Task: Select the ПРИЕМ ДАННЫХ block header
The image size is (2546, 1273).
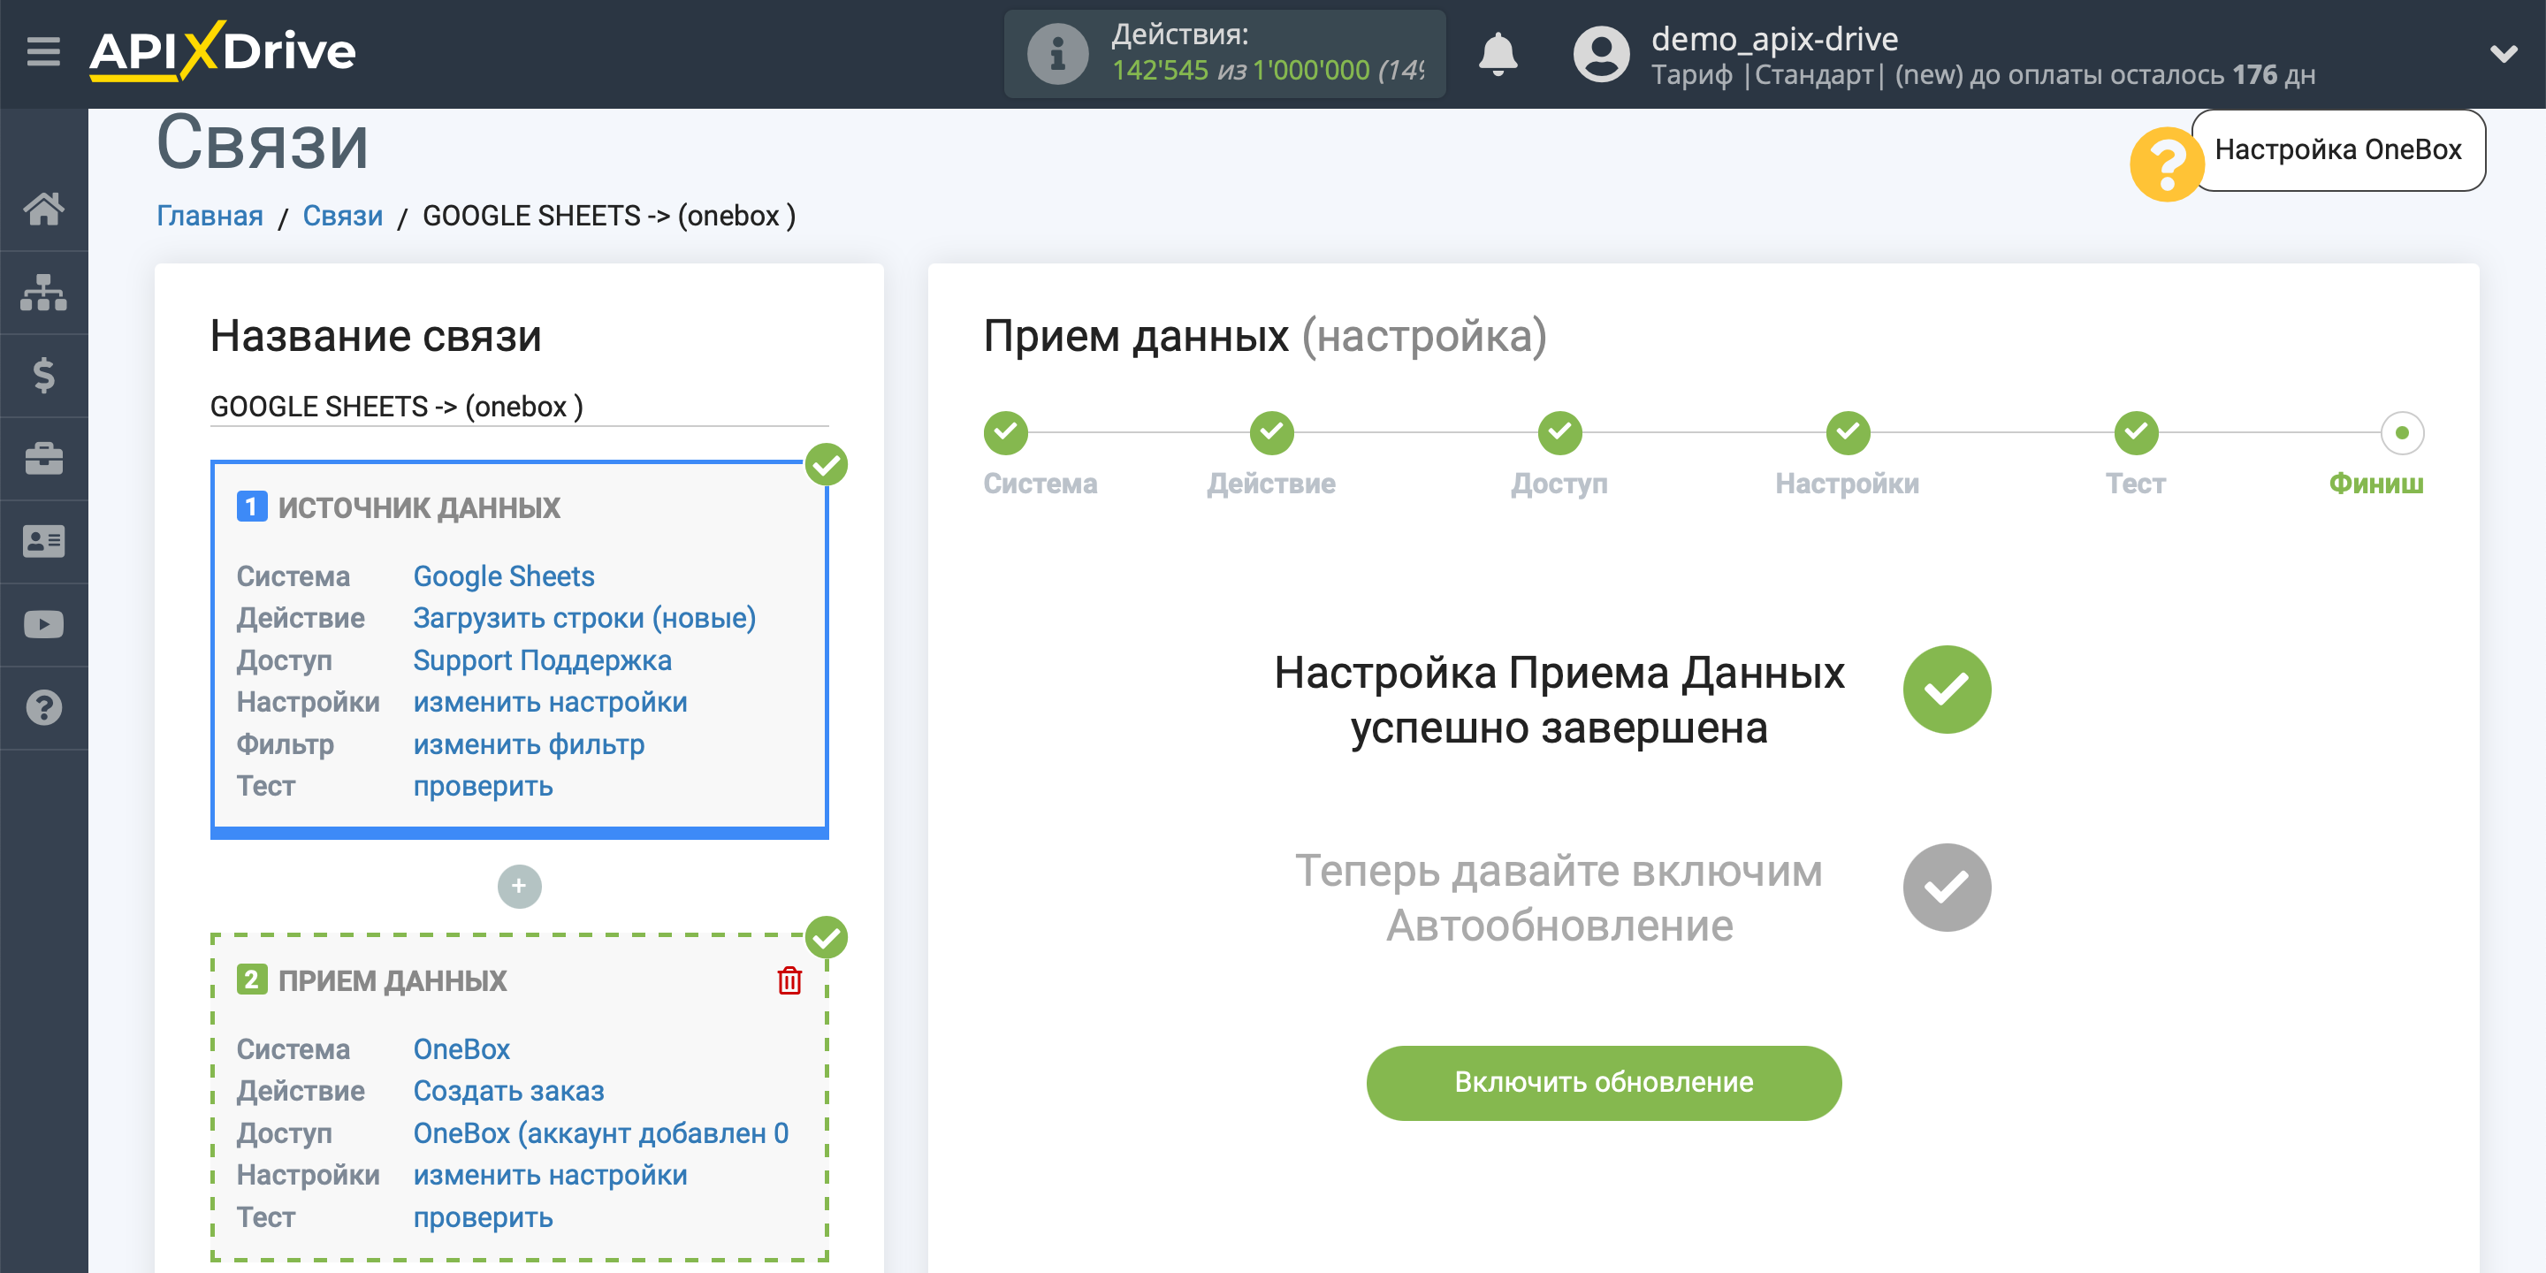Action: (x=393, y=980)
